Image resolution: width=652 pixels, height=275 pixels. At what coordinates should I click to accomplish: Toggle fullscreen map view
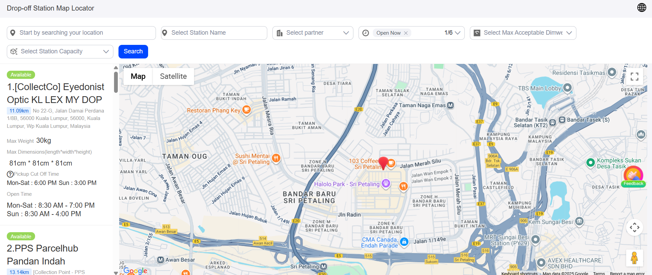click(x=634, y=76)
